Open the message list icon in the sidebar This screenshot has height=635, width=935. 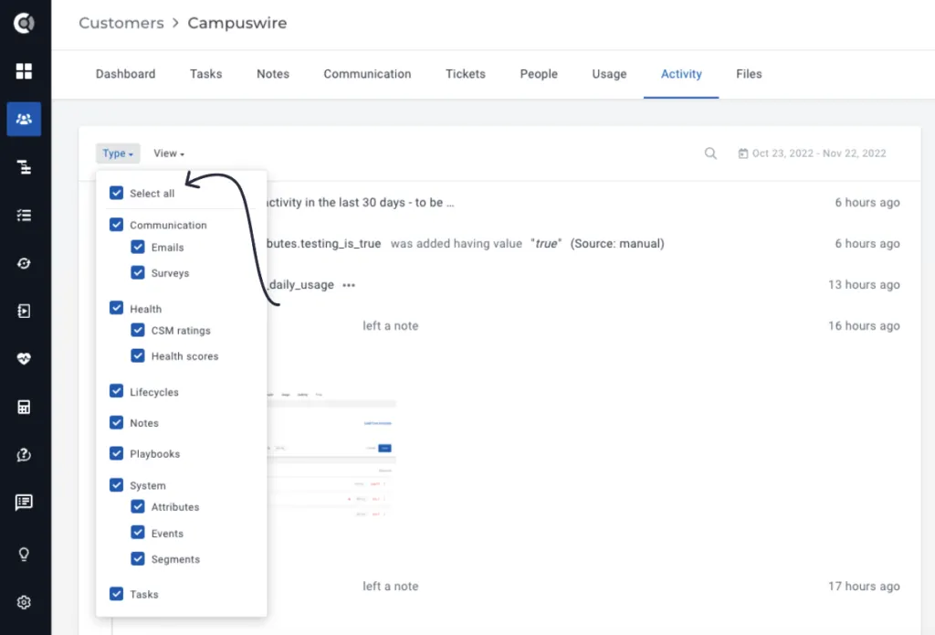24,503
